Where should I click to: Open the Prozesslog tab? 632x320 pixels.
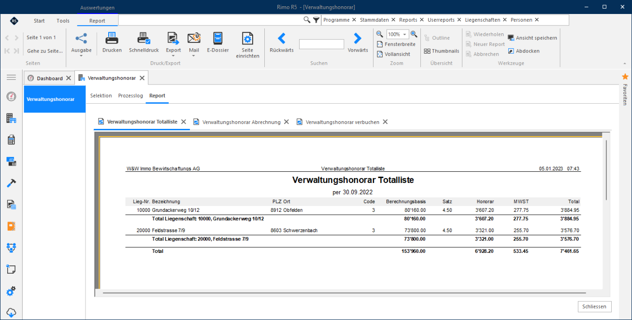tap(130, 96)
